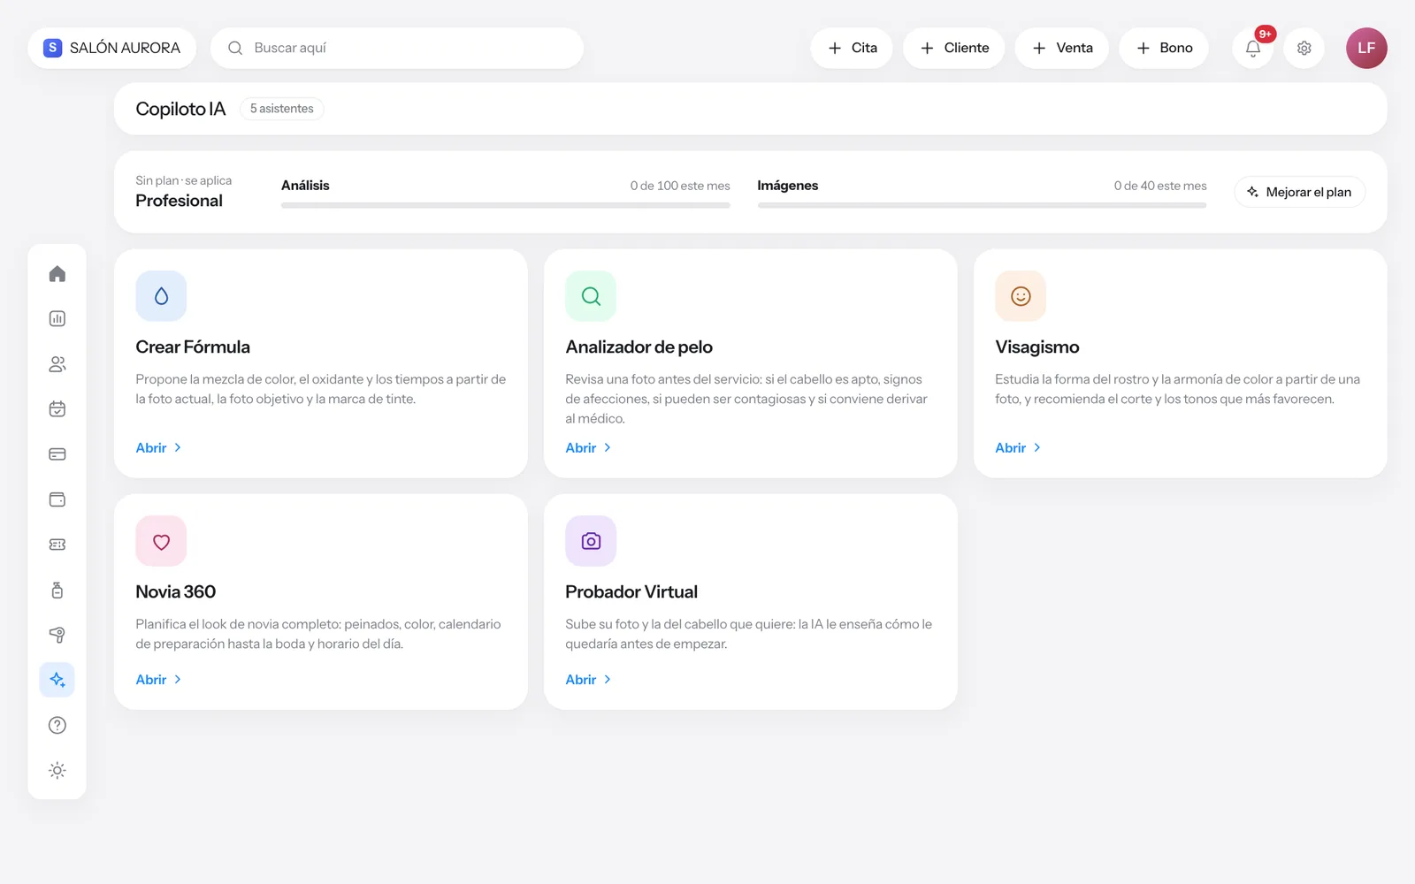The height and width of the screenshot is (884, 1415).
Task: Select the AI sparkle icon in sidebar
Action: 57,680
